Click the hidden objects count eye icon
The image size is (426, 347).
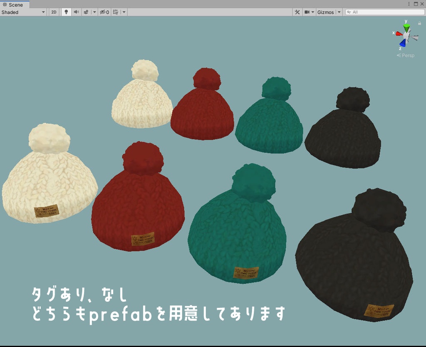coord(104,12)
